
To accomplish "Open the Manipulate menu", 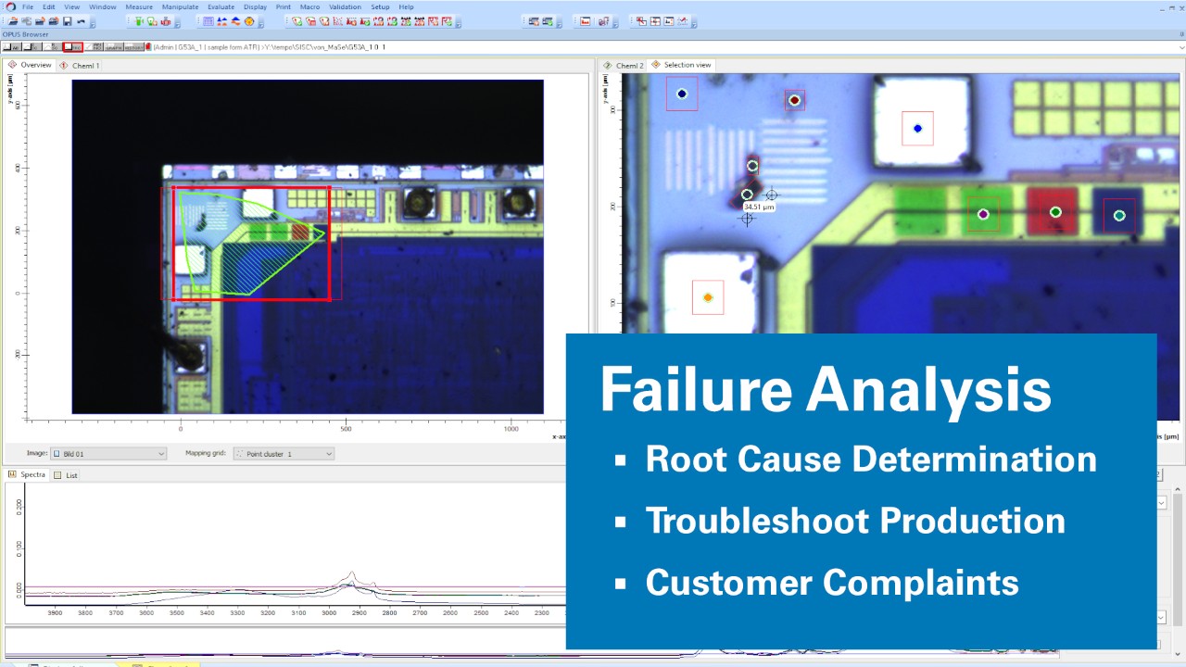I will coord(180,6).
